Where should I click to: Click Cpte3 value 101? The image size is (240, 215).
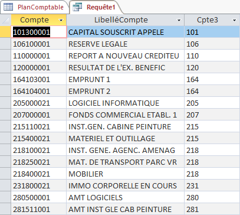[212, 32]
